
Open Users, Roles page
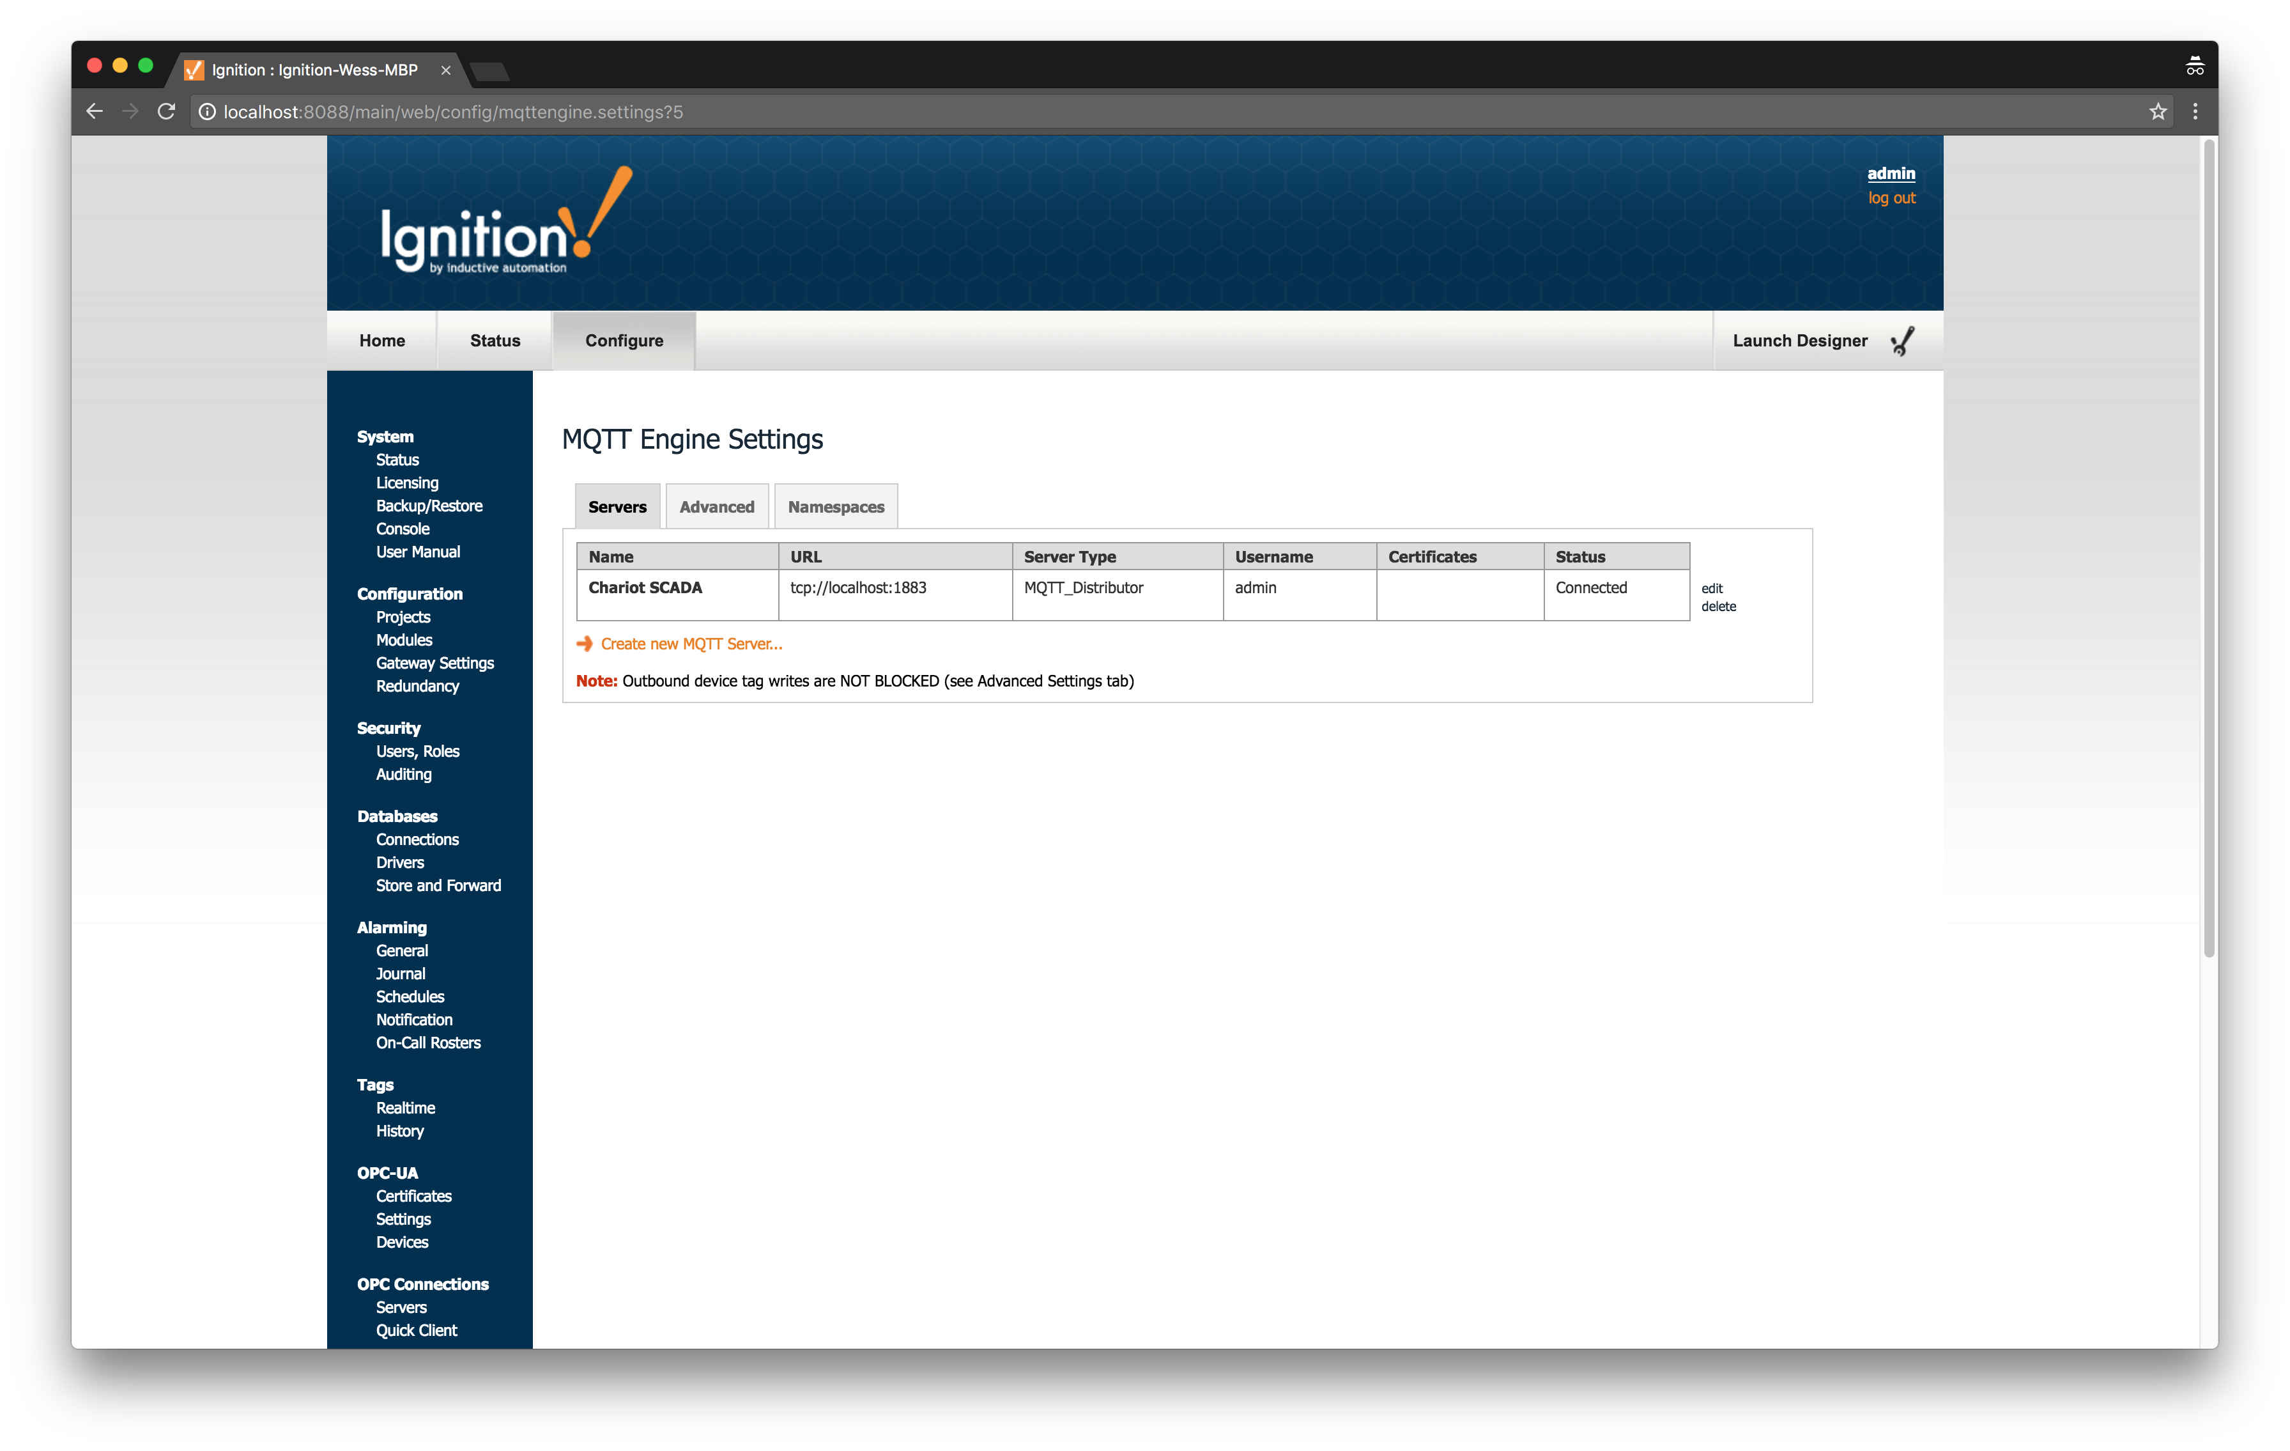pyautogui.click(x=417, y=750)
